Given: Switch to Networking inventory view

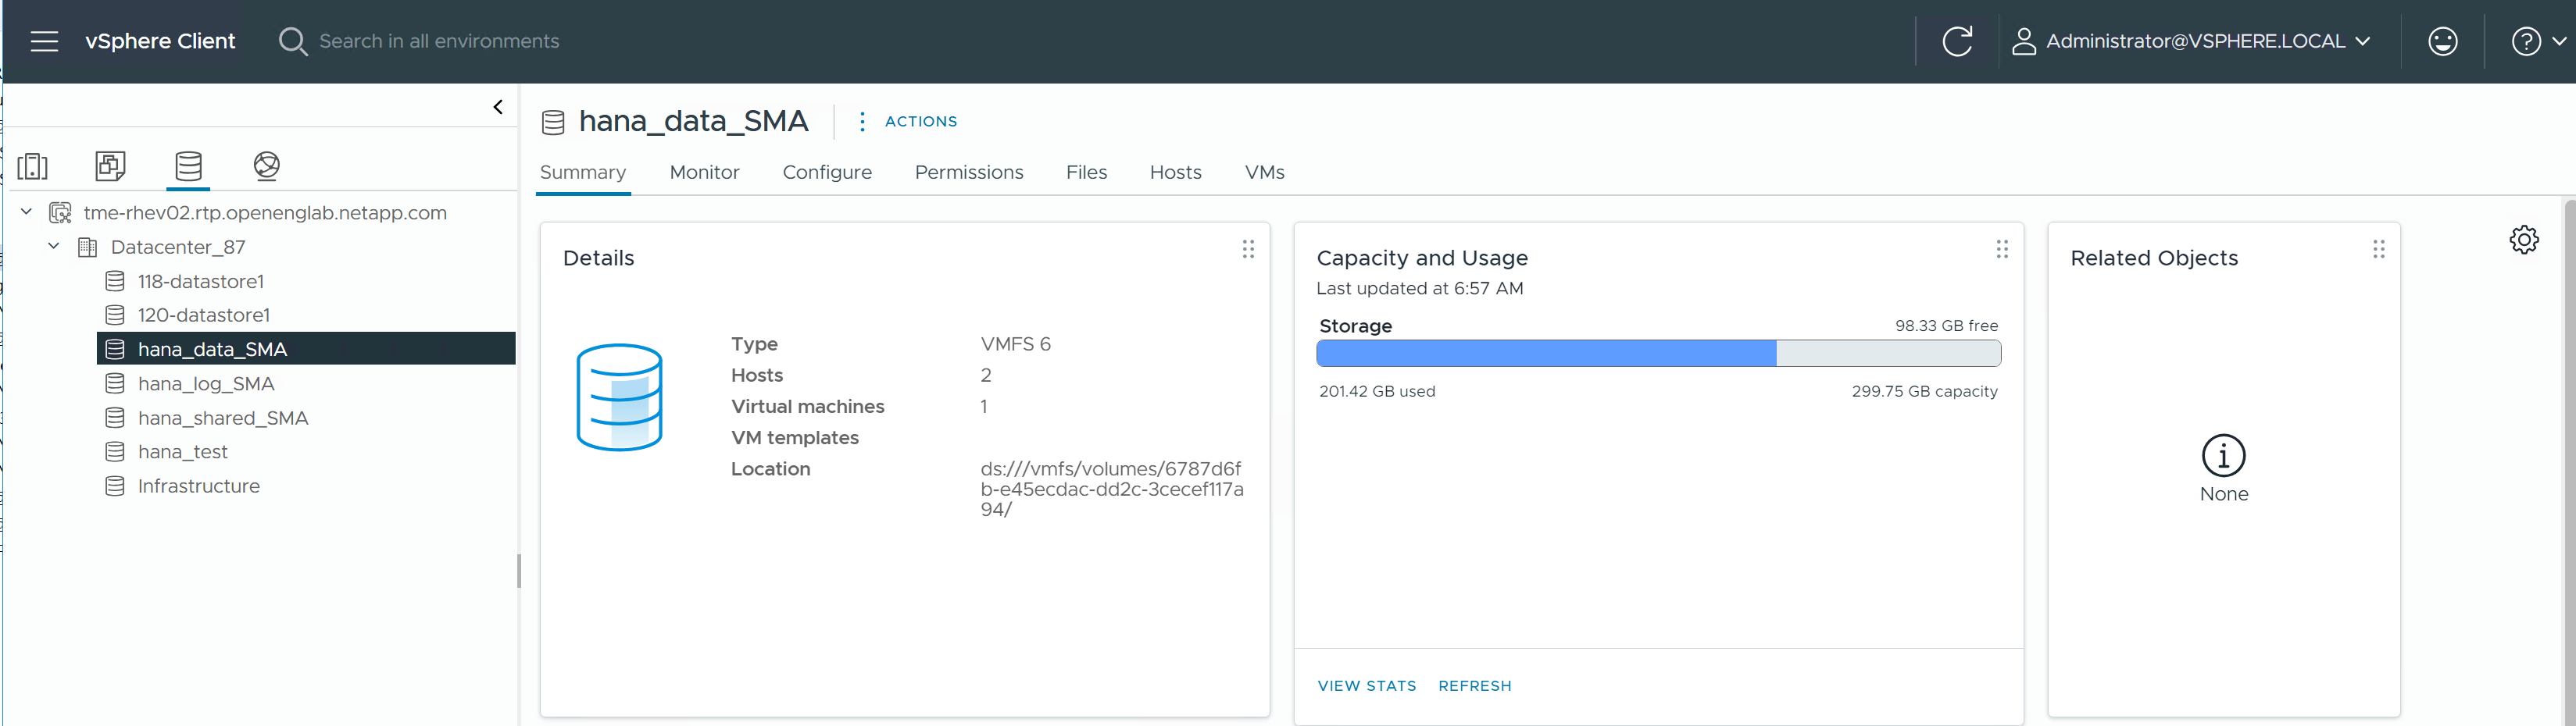Looking at the screenshot, I should click(266, 165).
